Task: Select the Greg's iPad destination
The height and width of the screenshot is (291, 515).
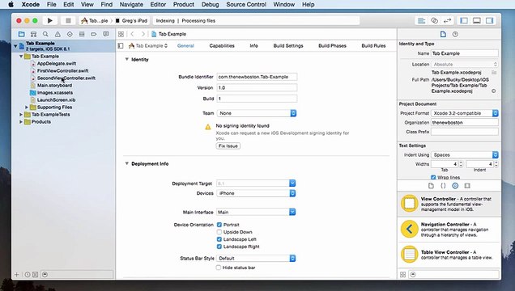Action: click(131, 21)
